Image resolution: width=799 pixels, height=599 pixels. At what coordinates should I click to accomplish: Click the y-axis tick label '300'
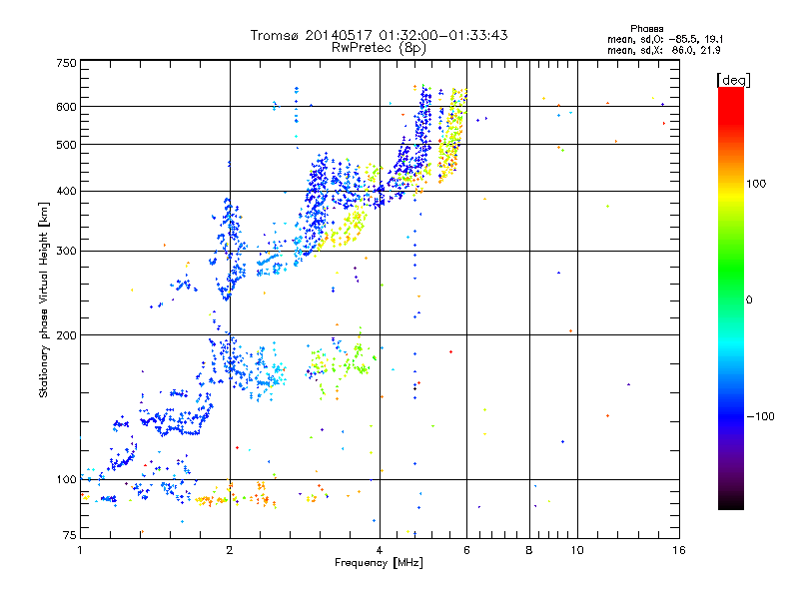66,252
